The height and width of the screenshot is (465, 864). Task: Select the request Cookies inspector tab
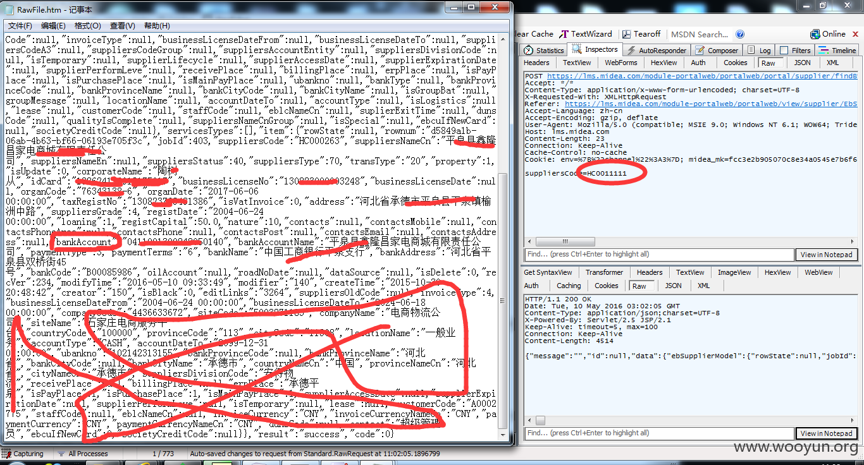click(735, 63)
